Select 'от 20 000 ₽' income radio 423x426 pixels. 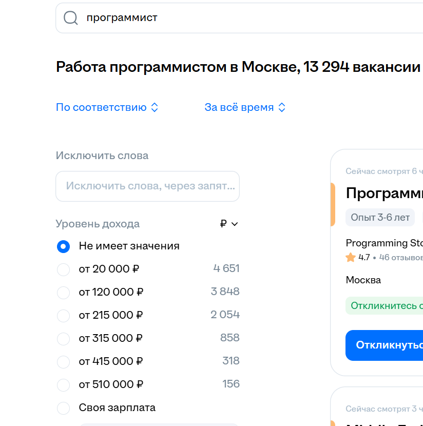tap(63, 269)
